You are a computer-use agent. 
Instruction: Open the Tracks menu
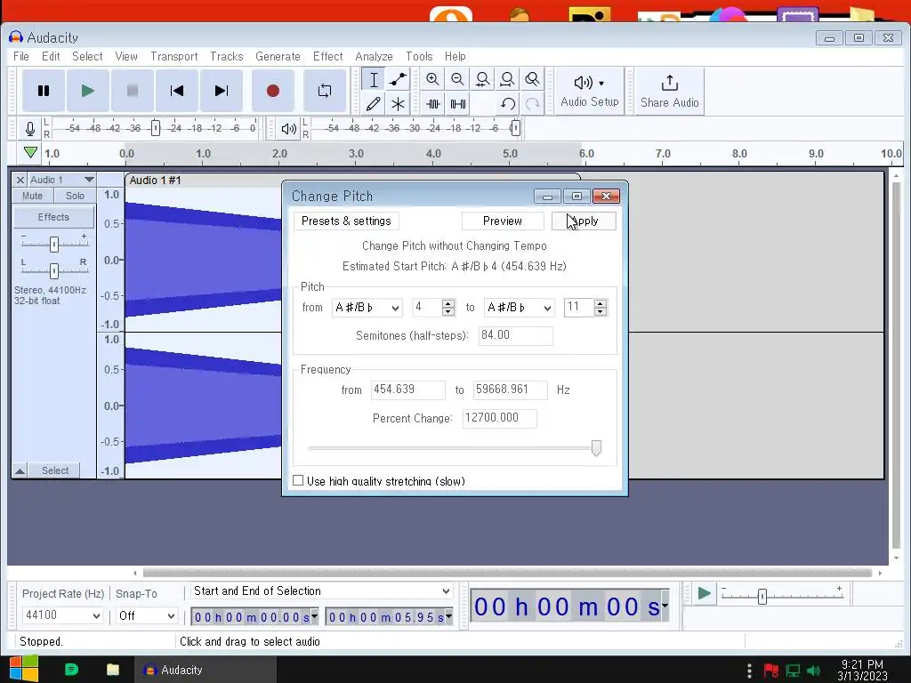[227, 56]
